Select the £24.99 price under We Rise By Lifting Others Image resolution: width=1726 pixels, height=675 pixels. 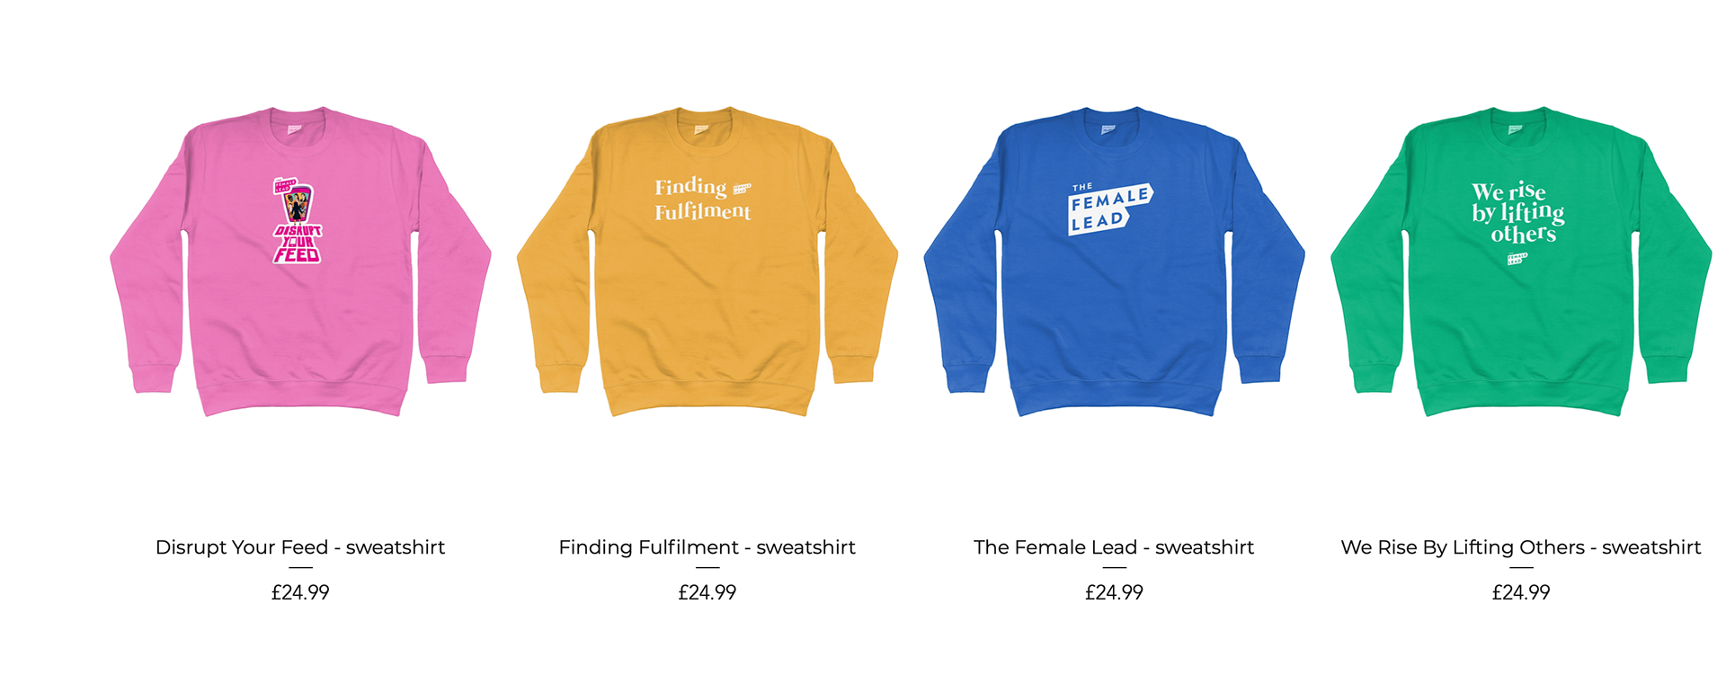(x=1521, y=592)
